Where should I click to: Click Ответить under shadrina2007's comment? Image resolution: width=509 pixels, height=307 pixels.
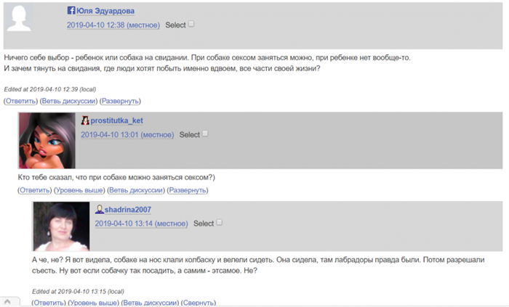pos(49,303)
